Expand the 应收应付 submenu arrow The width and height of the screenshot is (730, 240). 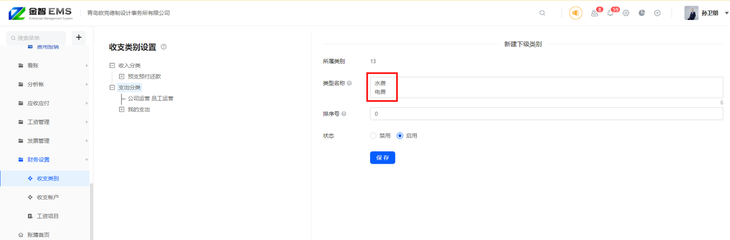(x=87, y=103)
